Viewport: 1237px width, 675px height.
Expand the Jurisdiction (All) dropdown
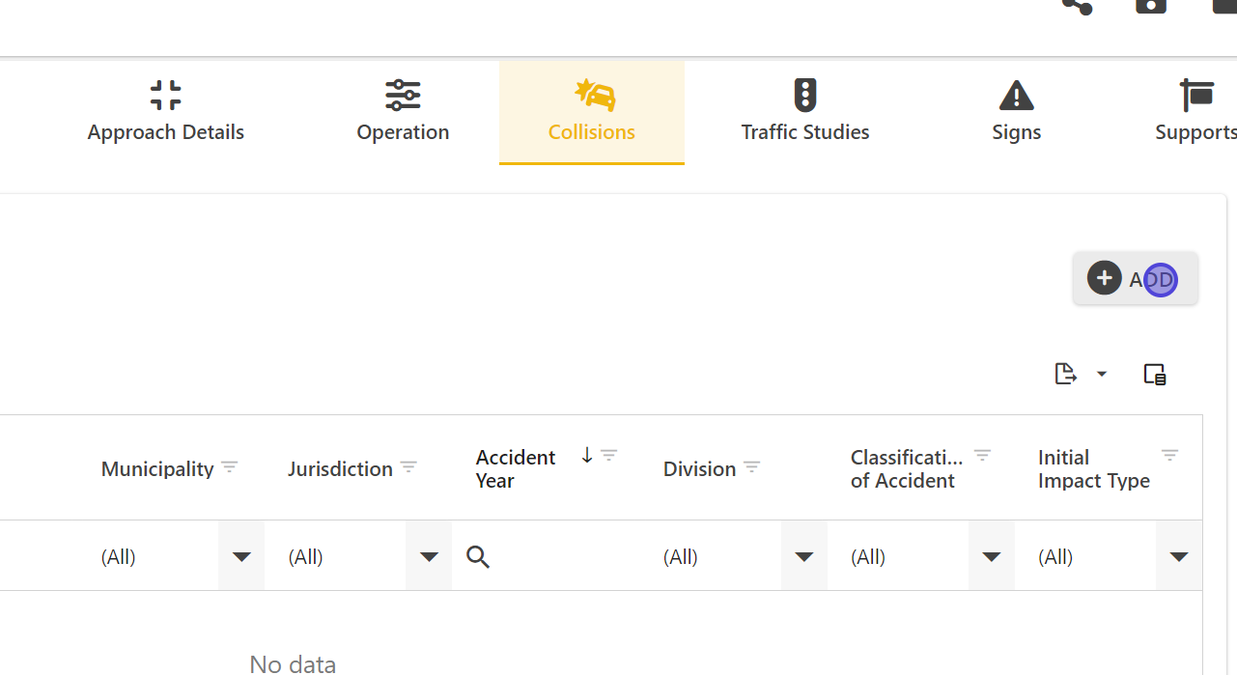click(x=429, y=556)
